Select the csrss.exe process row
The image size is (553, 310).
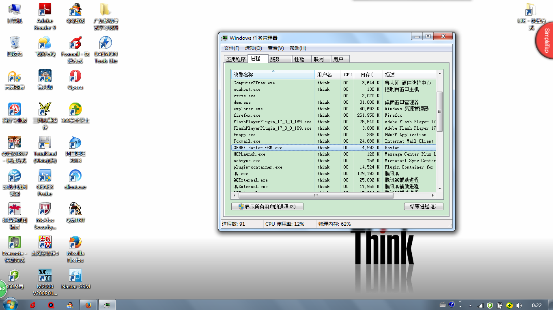tap(334, 96)
